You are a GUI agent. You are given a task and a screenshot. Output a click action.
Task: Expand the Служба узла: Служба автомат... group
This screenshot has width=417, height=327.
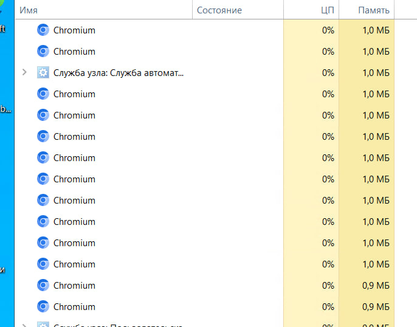24,73
